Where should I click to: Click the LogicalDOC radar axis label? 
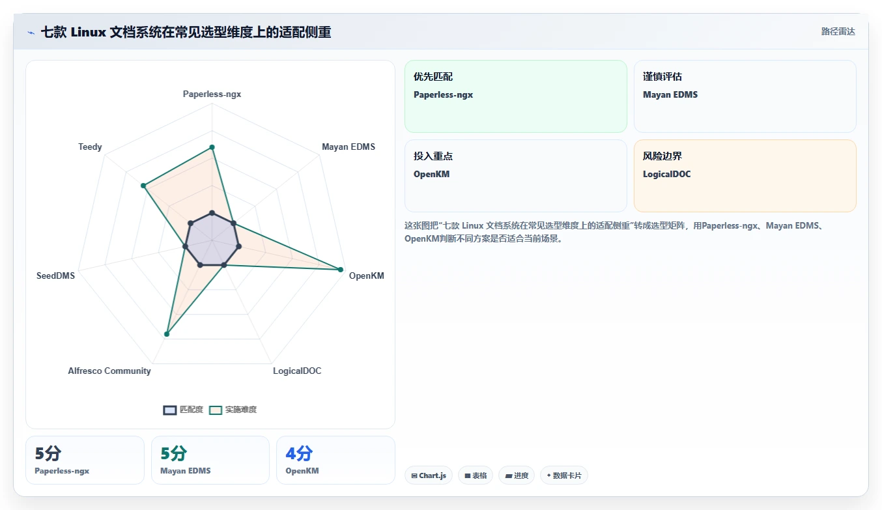[297, 371]
